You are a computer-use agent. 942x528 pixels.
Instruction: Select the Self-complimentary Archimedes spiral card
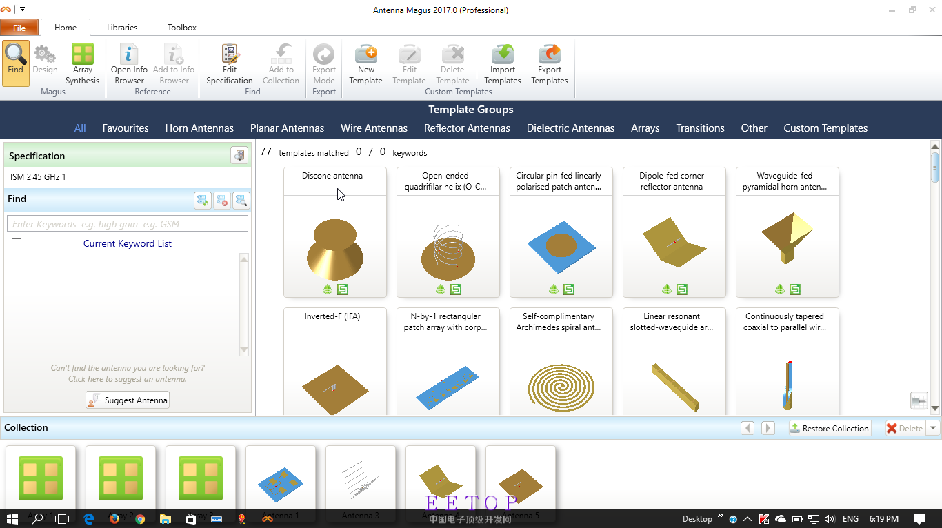pyautogui.click(x=561, y=361)
